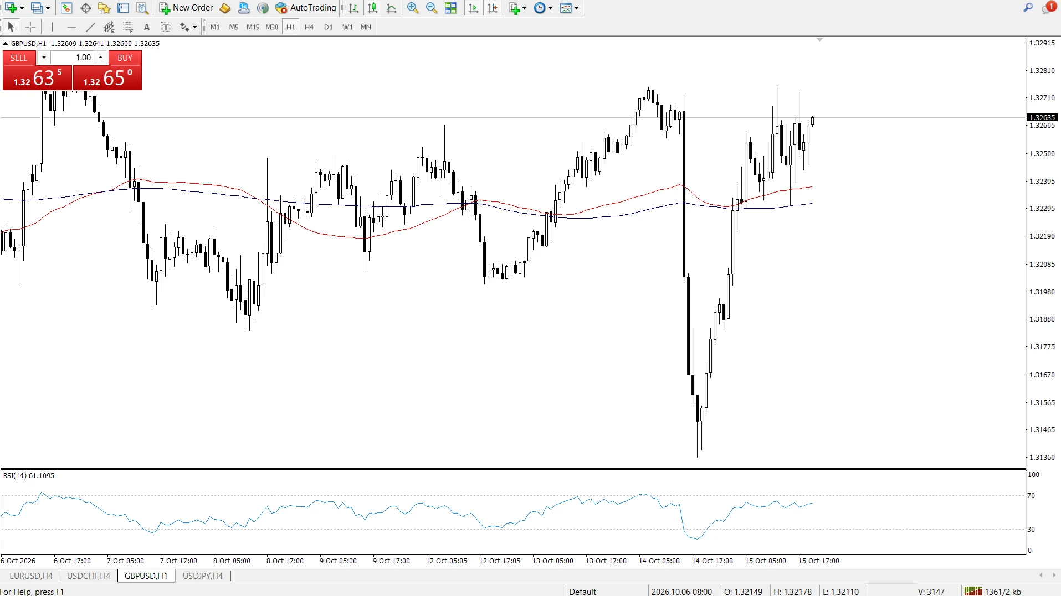Increase the trade volume with arrow
This screenshot has height=596, width=1061.
point(100,58)
